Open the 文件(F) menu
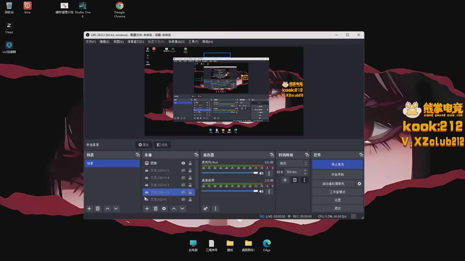Viewport: 465px width, 261px height. [91, 42]
